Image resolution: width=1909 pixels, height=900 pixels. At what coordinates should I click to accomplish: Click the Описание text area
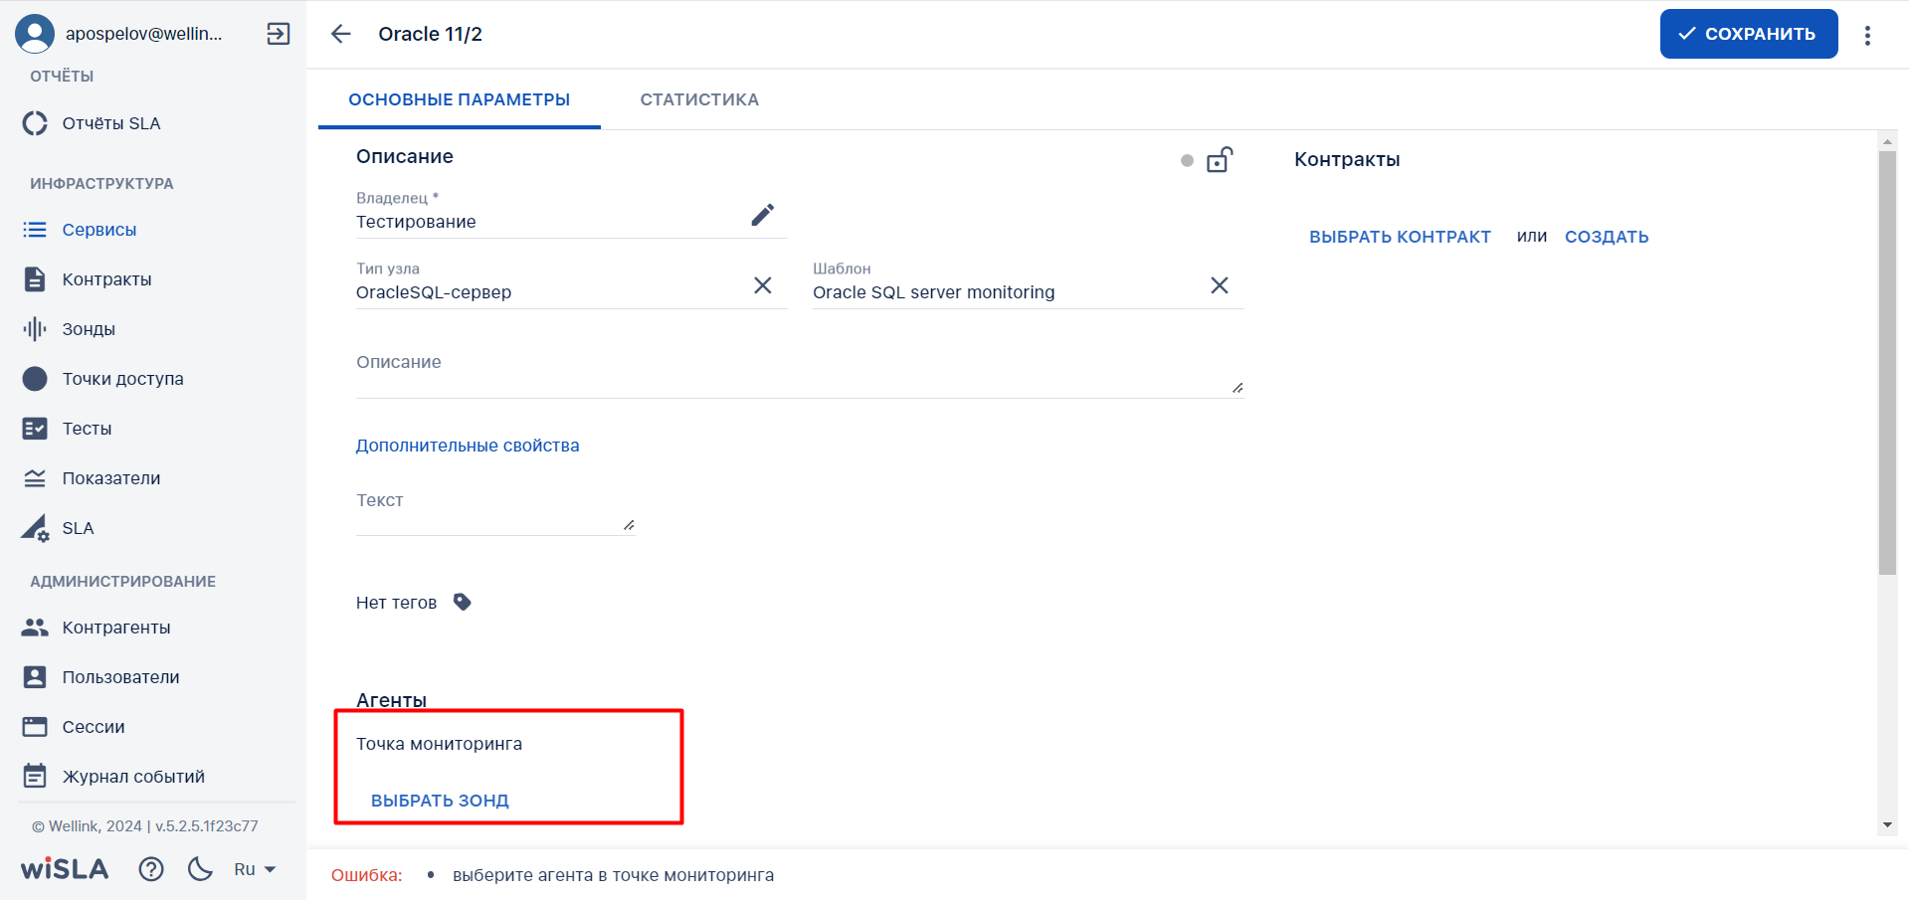tap(800, 371)
